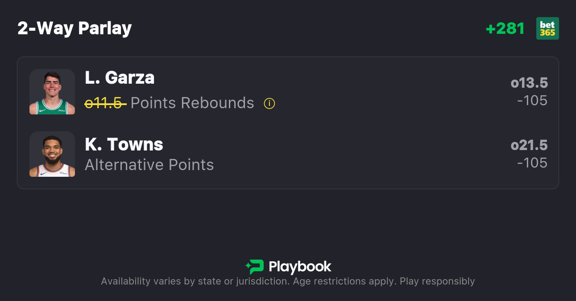576x301 pixels.
Task: Click the o13.5 line for Garza
Action: click(529, 83)
